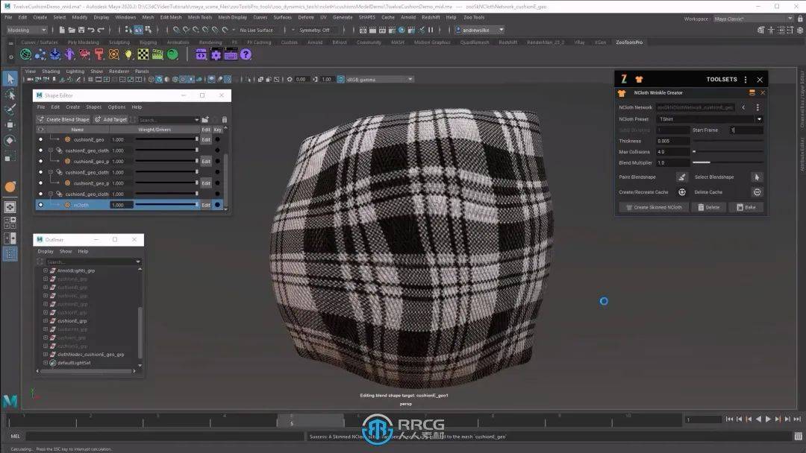Viewport: 806px width, 453px height.
Task: Click the orange shirt icon in NCloth Wrinkle Creator
Action: tap(621, 92)
